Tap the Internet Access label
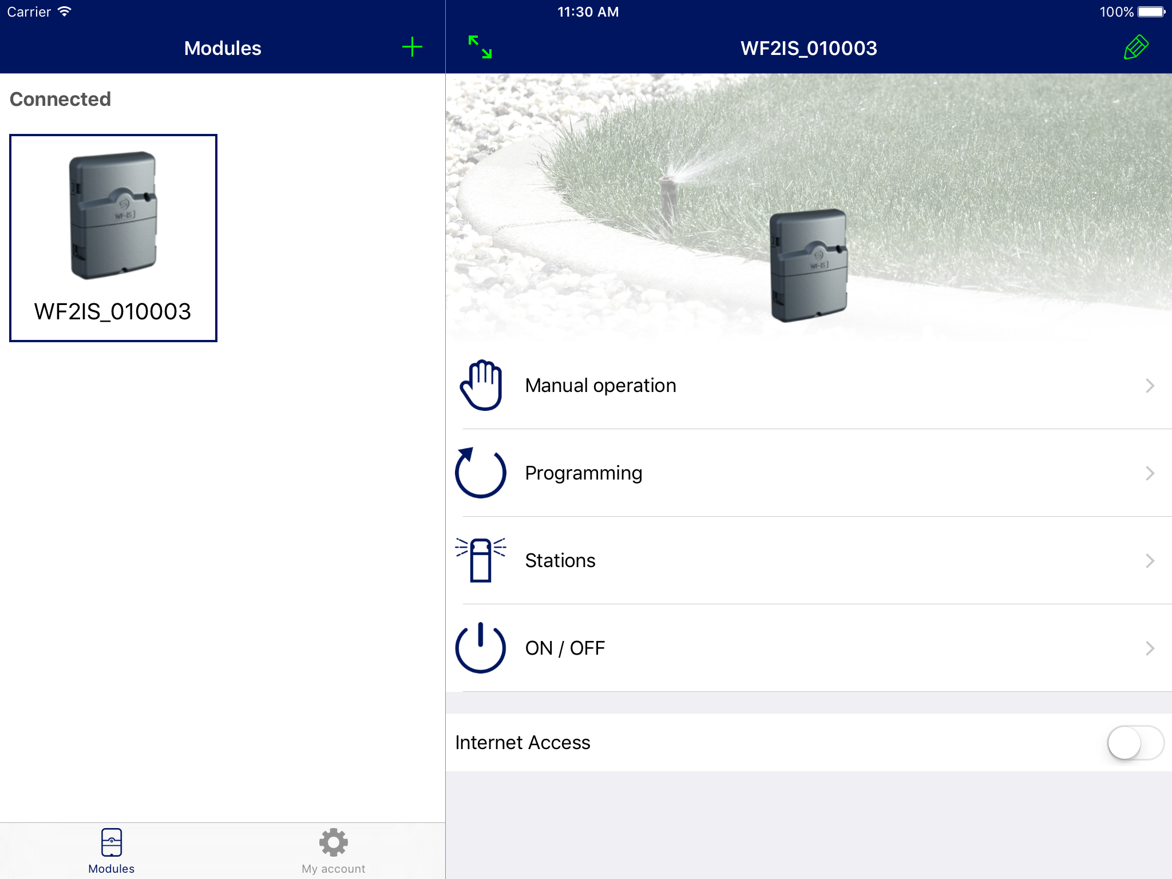The image size is (1172, 879). [x=522, y=743]
